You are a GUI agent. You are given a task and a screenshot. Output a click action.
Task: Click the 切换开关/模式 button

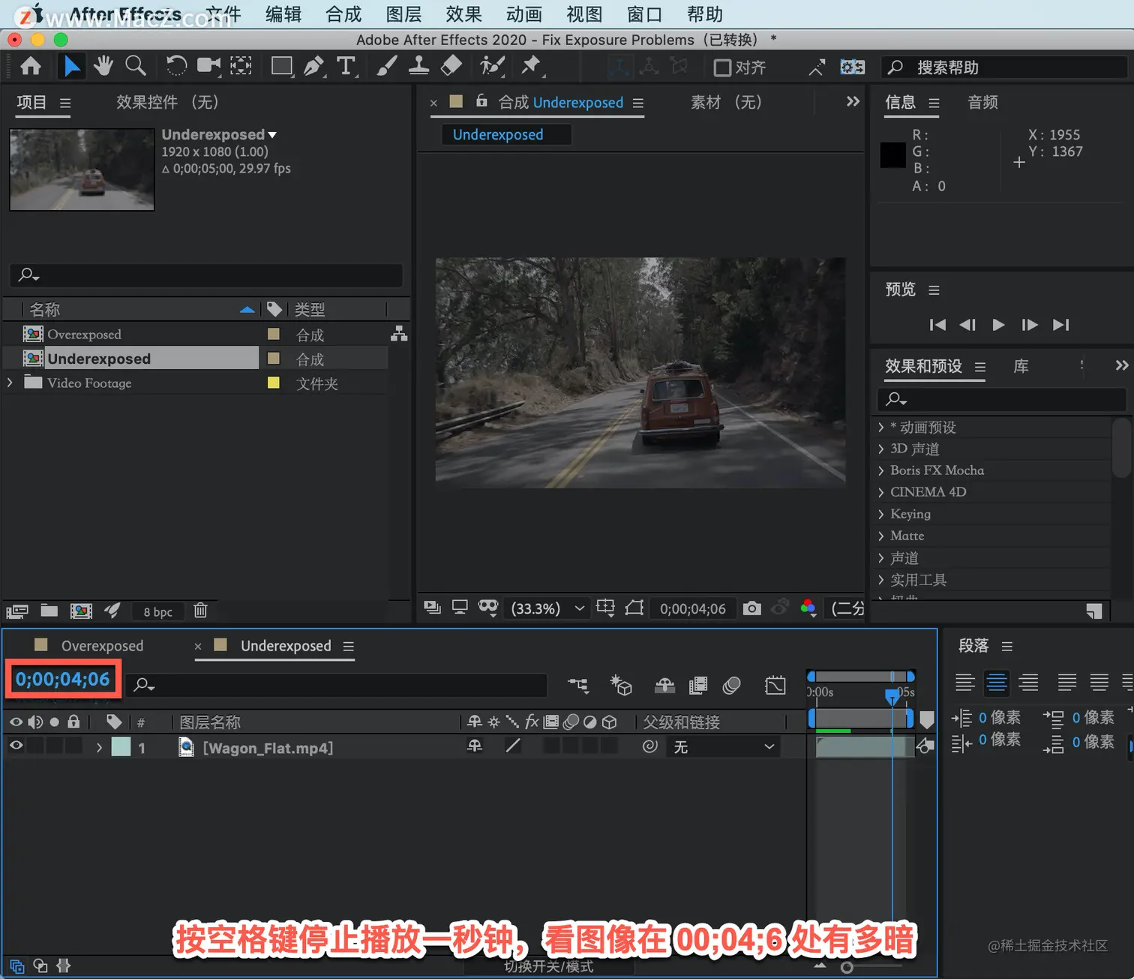click(x=549, y=966)
